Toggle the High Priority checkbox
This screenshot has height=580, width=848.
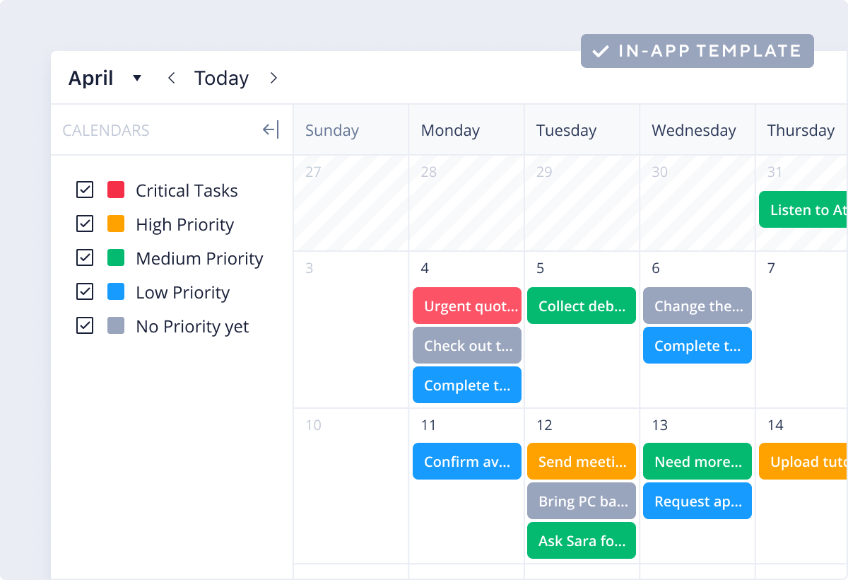pyautogui.click(x=85, y=224)
